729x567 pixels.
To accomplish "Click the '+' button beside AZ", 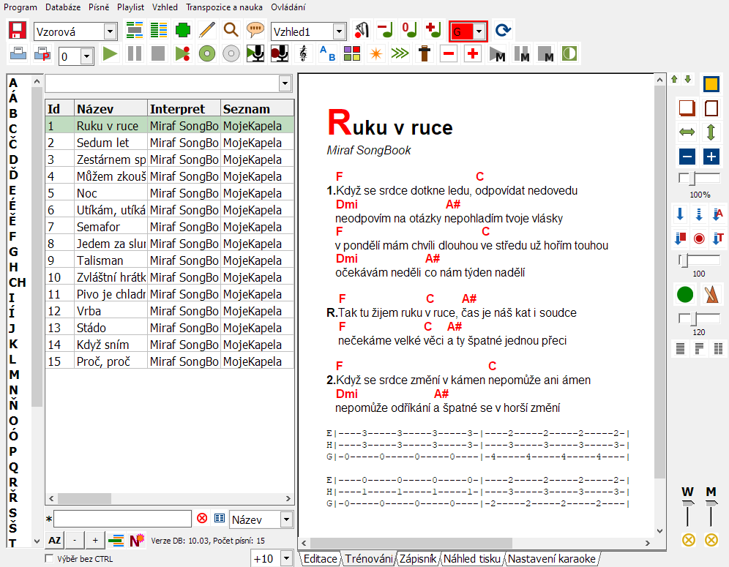I will coord(95,540).
